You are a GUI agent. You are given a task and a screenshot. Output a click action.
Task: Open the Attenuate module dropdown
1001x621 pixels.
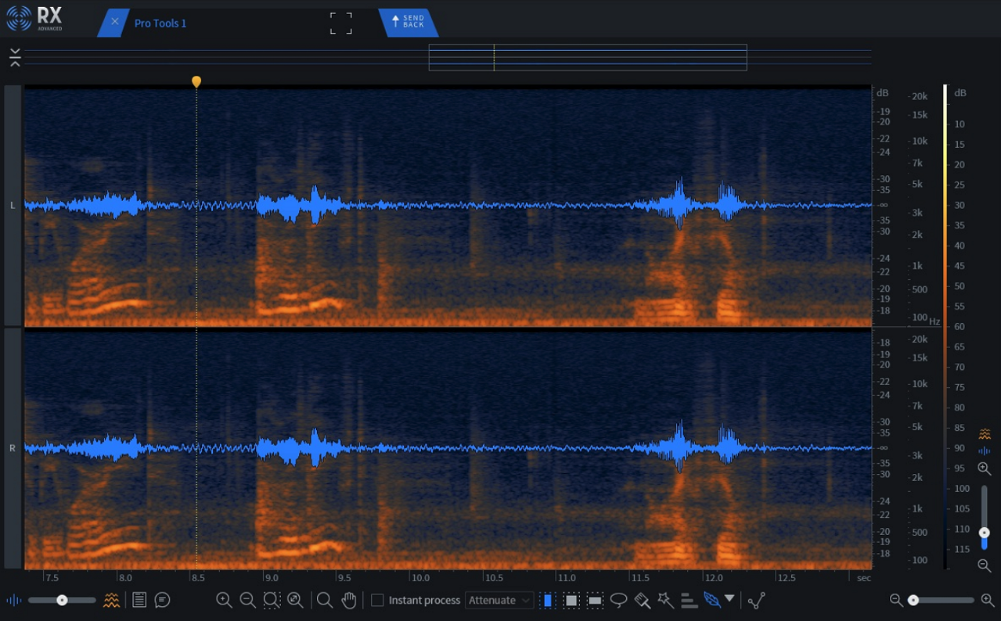[x=500, y=600]
